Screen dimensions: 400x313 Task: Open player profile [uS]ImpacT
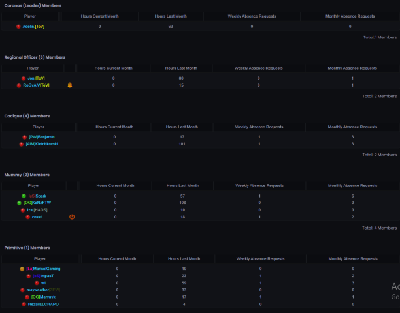(43, 276)
